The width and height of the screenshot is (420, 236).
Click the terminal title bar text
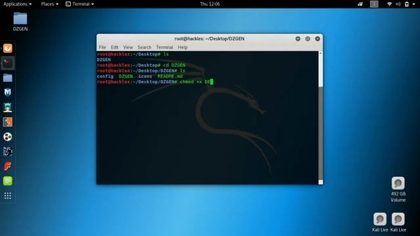click(209, 39)
